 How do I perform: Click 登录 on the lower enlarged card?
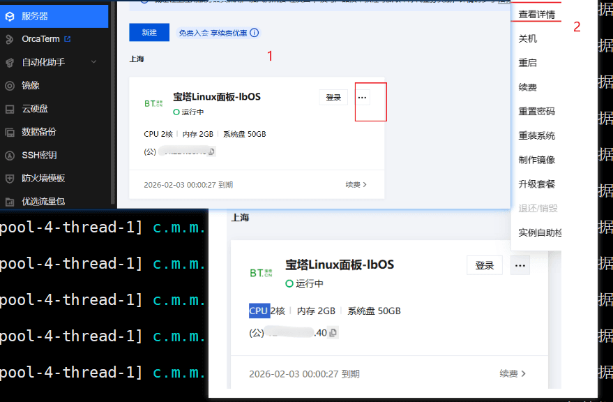pos(485,265)
